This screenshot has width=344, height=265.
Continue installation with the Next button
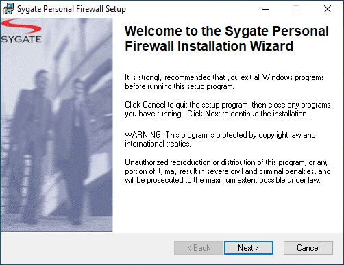(x=249, y=248)
